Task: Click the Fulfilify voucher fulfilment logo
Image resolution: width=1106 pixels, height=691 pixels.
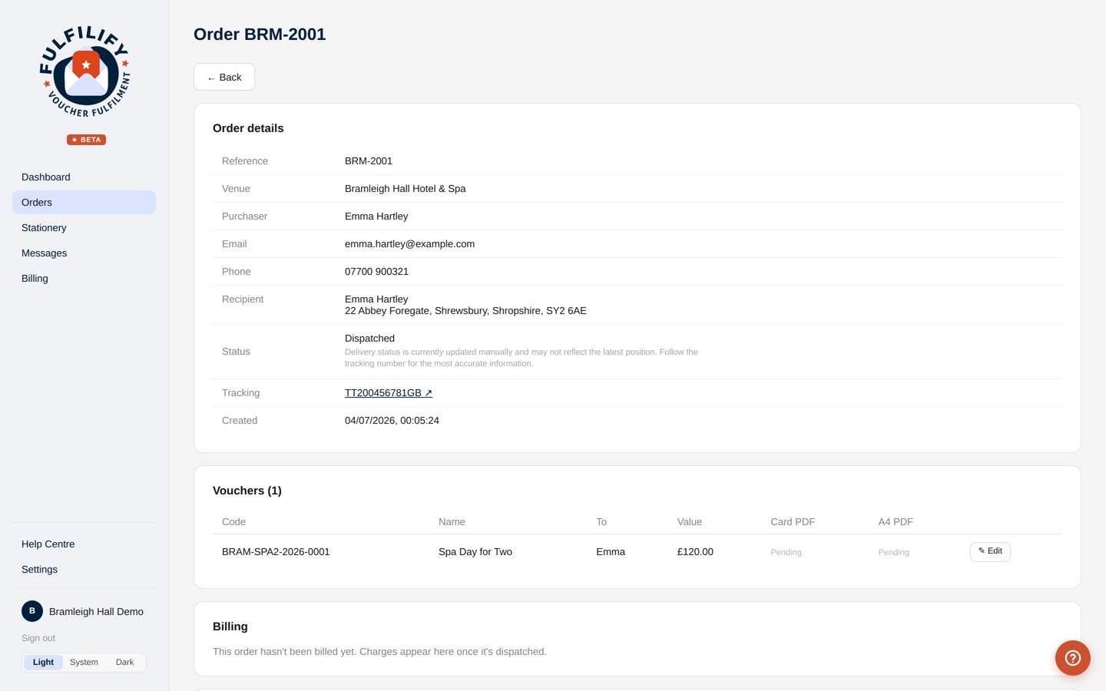Action: (x=85, y=71)
